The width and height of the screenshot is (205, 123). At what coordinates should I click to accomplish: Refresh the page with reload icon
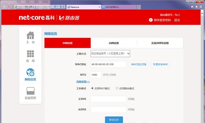click(64, 7)
